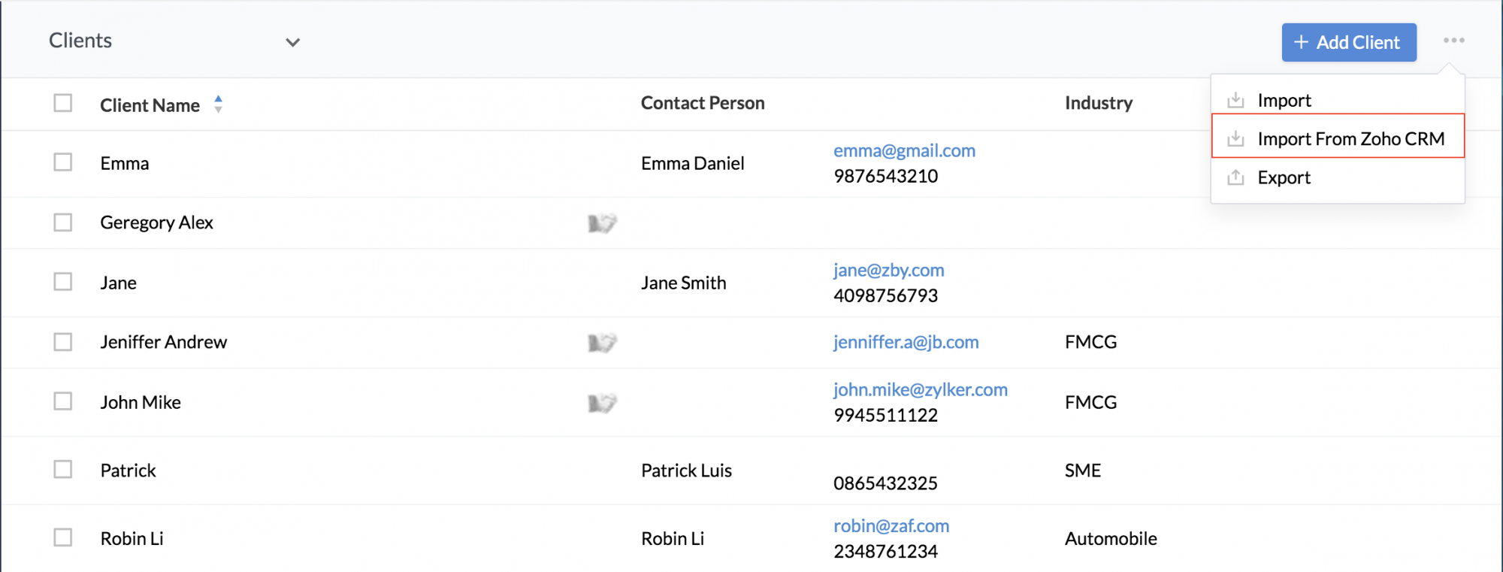
Task: Toggle Client Name sort arrows
Action: click(x=218, y=104)
